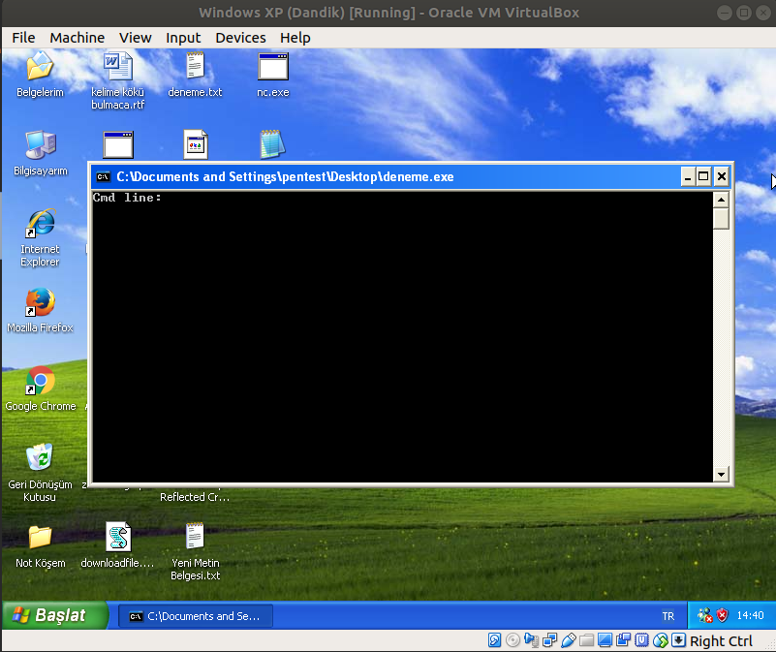
Task: Open the View menu
Action: [135, 38]
